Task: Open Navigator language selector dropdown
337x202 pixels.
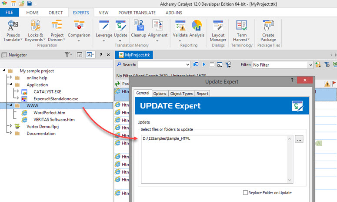Action: [x=90, y=55]
